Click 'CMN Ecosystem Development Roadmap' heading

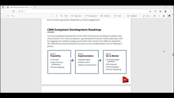coord(74,30)
